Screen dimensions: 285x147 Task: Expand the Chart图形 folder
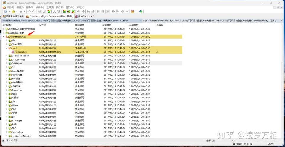click(7, 44)
